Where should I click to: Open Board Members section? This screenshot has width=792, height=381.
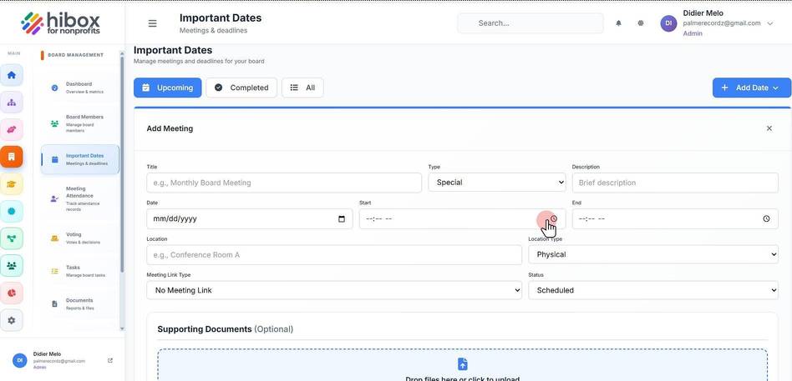[80, 123]
